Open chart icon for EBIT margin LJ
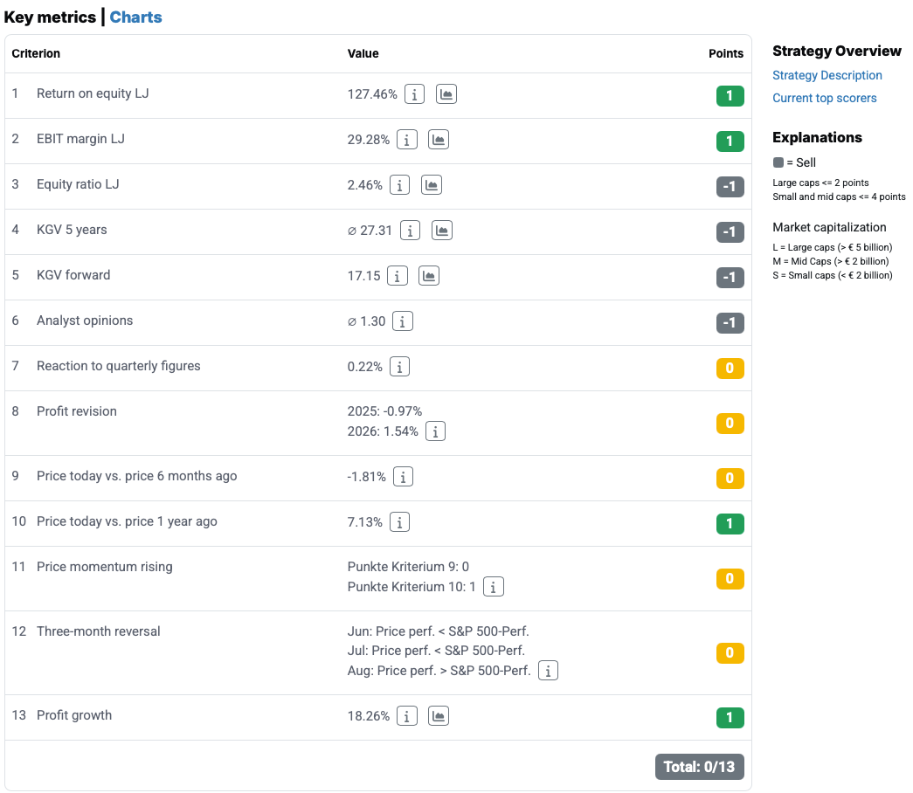Screen dimensions: 913x793 tap(439, 140)
